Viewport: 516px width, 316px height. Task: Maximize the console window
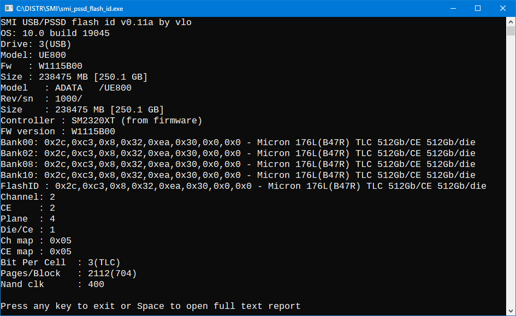[x=477, y=8]
